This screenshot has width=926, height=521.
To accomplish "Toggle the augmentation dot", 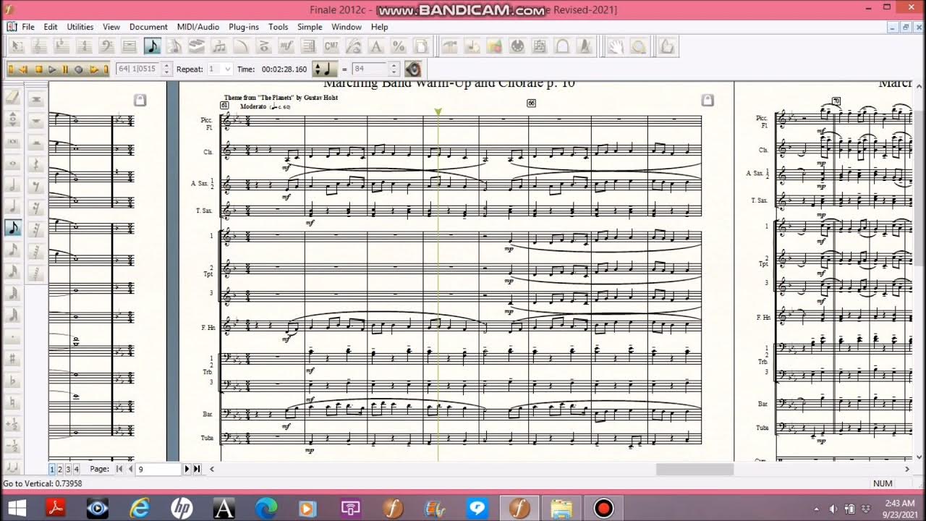I will [x=12, y=336].
